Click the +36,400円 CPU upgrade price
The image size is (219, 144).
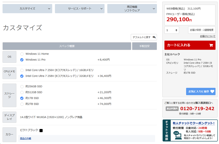104,76
